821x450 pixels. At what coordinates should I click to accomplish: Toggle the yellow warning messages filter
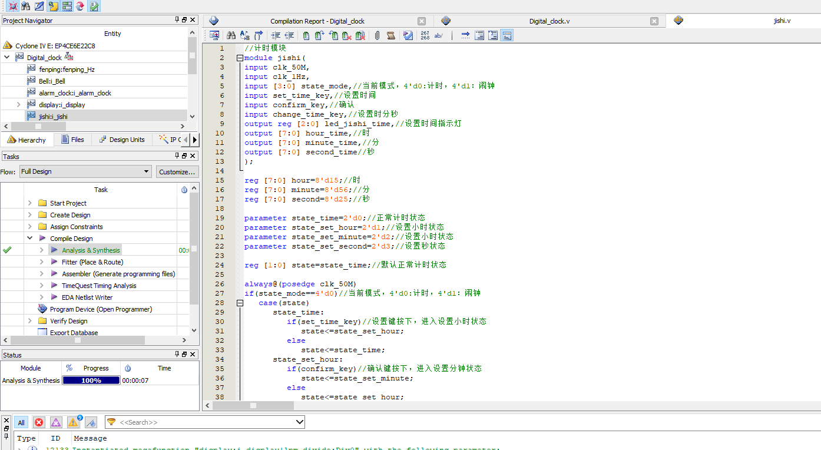point(74,422)
